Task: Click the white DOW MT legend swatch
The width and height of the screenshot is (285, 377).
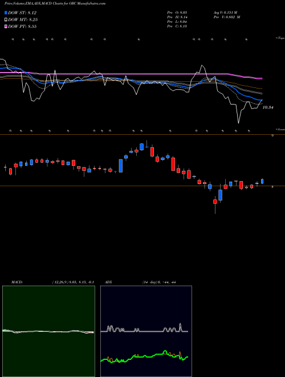Action: [x=6, y=20]
